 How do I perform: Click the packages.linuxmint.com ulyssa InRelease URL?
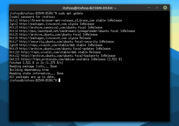[x=43, y=24]
